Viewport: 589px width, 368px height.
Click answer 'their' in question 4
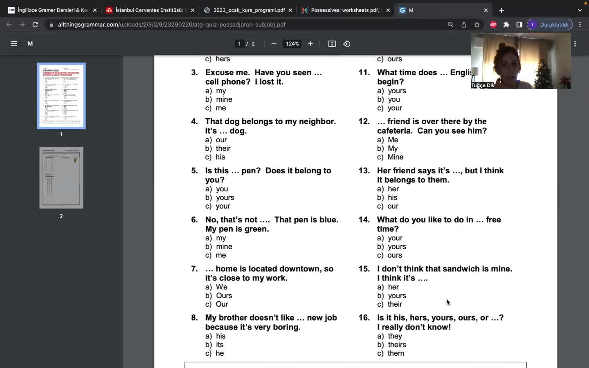pyautogui.click(x=223, y=148)
